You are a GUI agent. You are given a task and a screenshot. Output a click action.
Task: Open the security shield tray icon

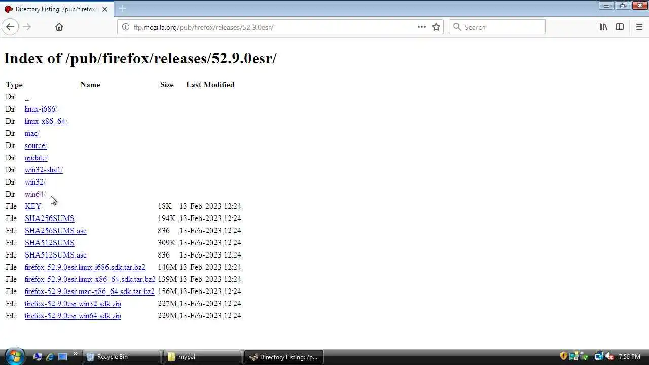tap(563, 357)
